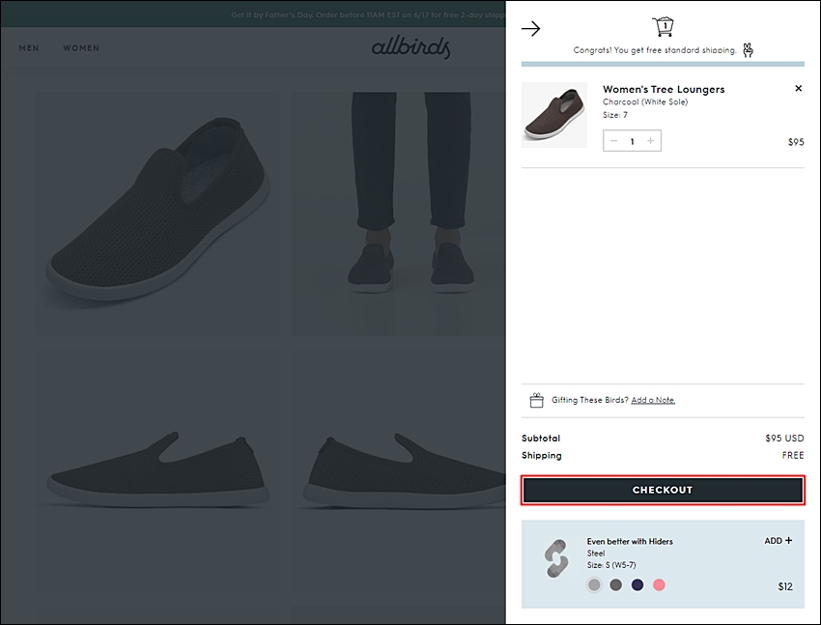Image resolution: width=821 pixels, height=625 pixels.
Task: Click the Size: S (W5-7) text
Action: click(x=611, y=565)
